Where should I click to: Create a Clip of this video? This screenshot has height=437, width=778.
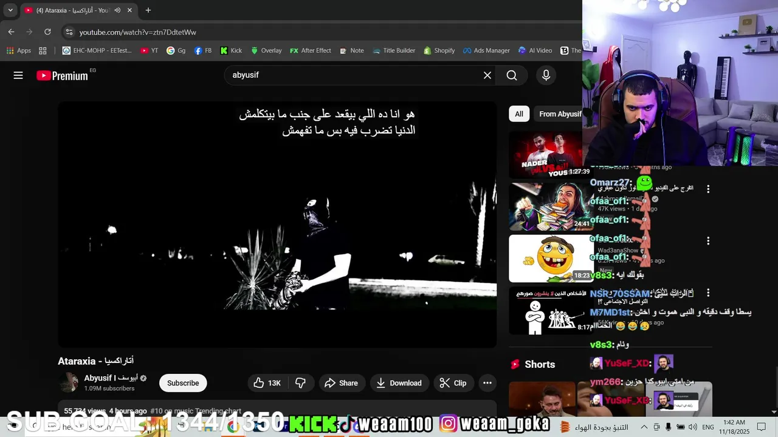click(x=453, y=383)
